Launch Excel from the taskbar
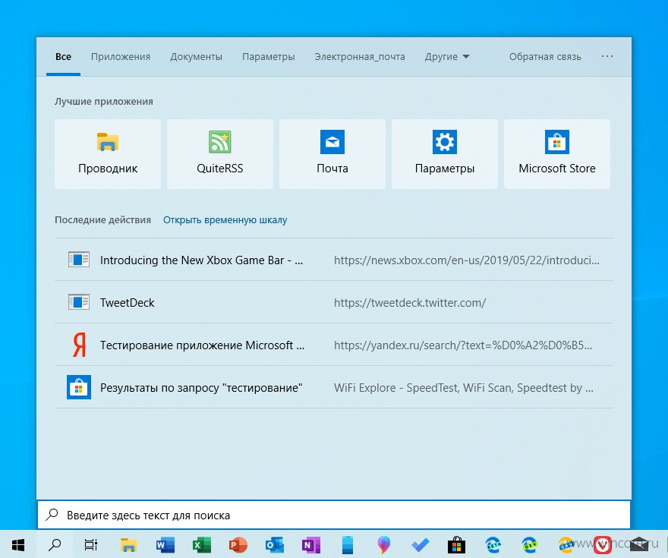This screenshot has width=668, height=558. pos(201,544)
